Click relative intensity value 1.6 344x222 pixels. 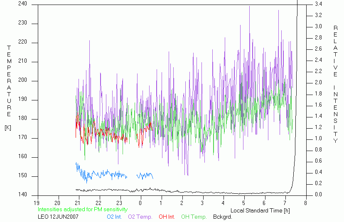click(x=318, y=105)
